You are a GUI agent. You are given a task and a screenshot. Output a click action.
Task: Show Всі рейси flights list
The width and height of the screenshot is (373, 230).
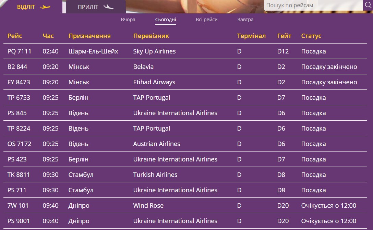click(207, 20)
